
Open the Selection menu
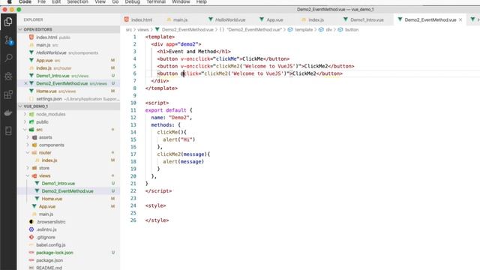77,1
